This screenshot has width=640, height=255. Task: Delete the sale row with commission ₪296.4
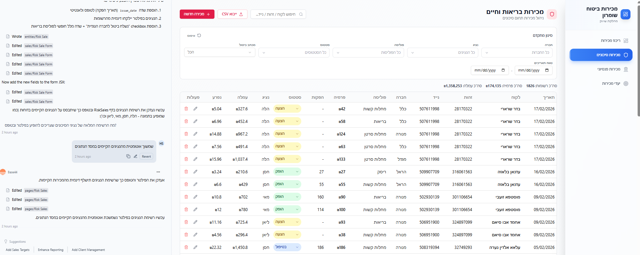coord(186,235)
